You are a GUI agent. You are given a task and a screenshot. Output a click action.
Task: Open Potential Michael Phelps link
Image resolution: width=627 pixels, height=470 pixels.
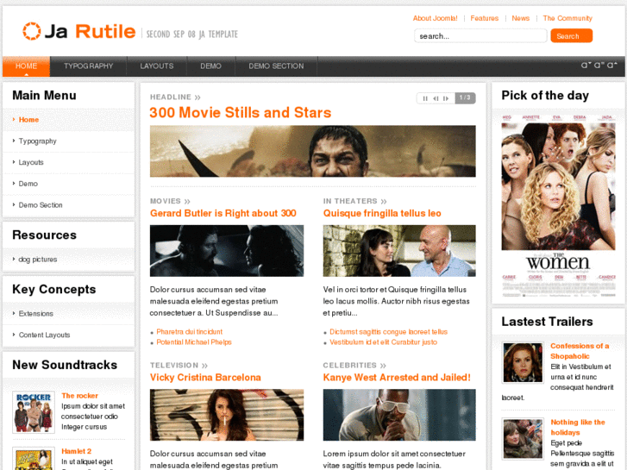click(194, 342)
